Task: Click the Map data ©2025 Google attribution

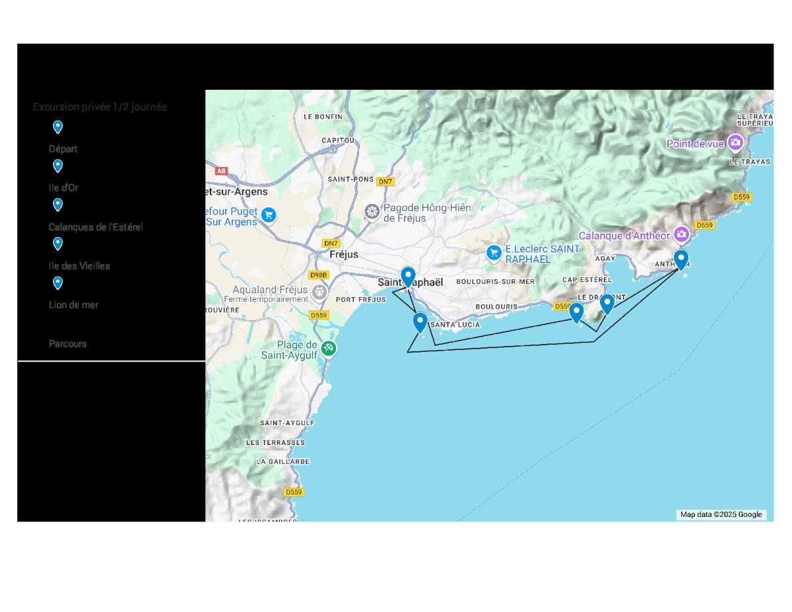Action: tap(721, 514)
